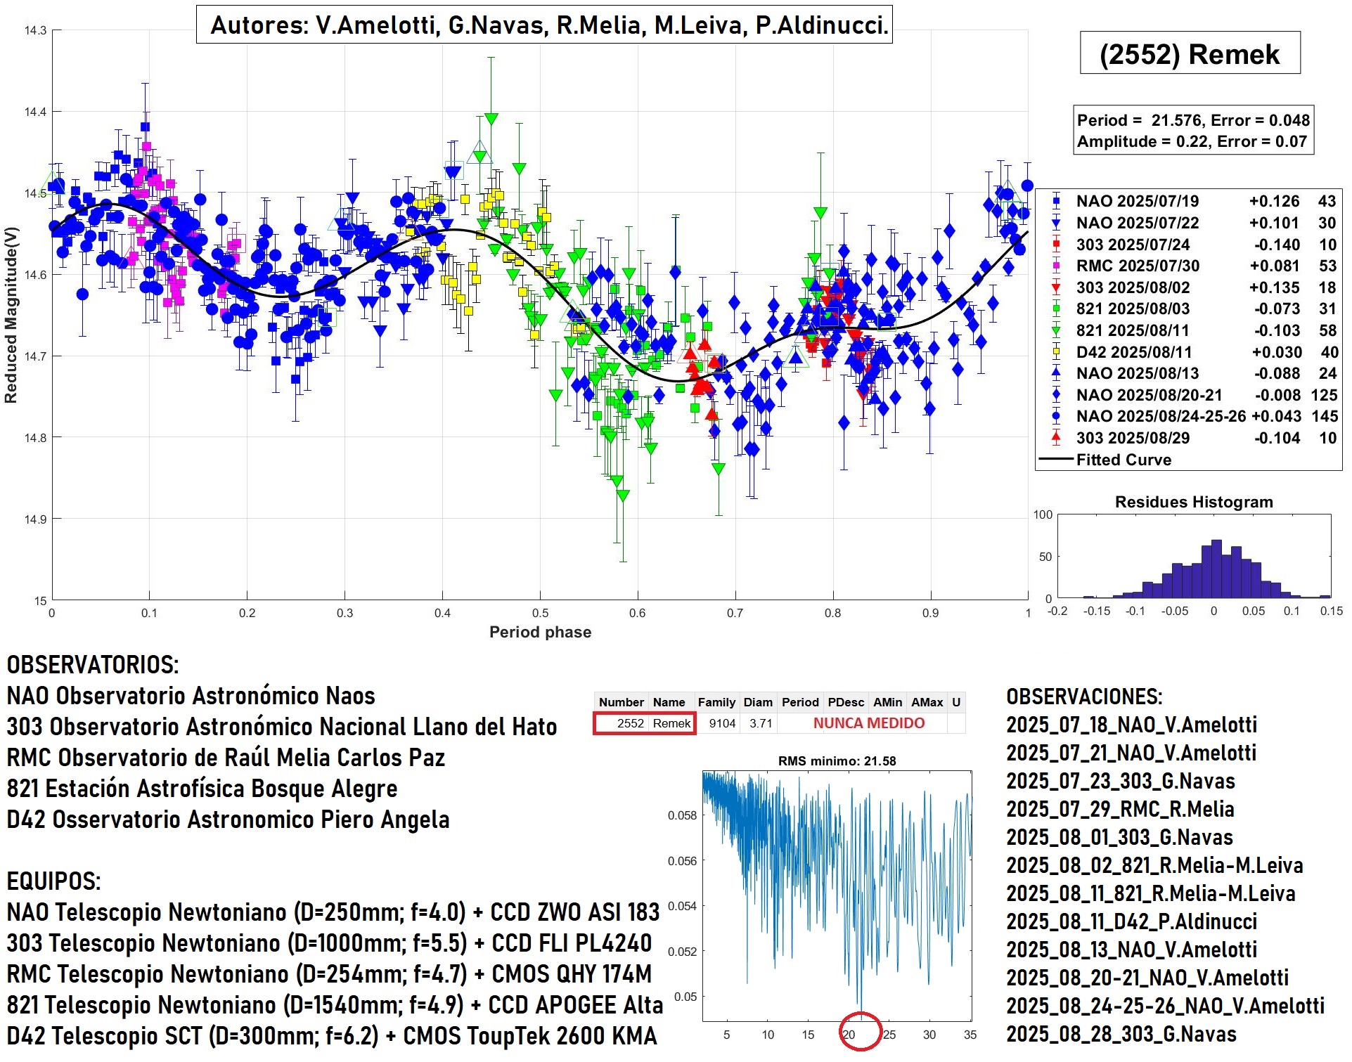
Task: Click the red-outlined 2552 Remek table cell
Action: tap(644, 723)
